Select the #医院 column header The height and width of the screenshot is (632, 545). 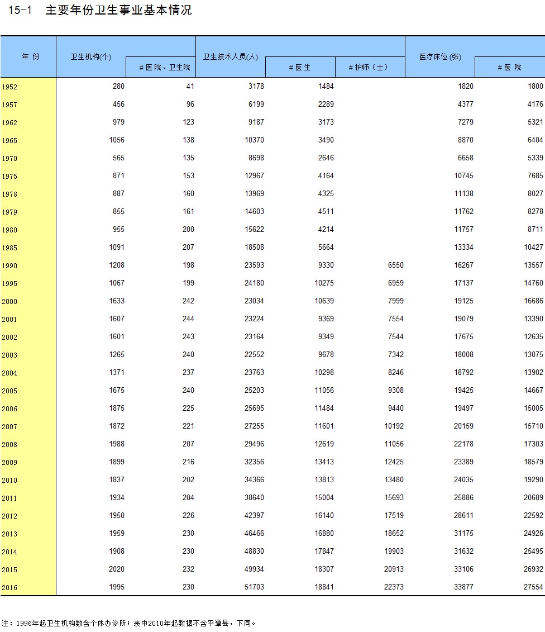coord(510,67)
